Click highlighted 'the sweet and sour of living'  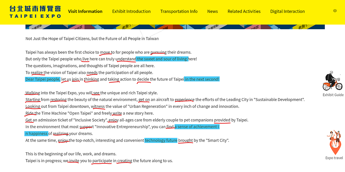click(162, 59)
